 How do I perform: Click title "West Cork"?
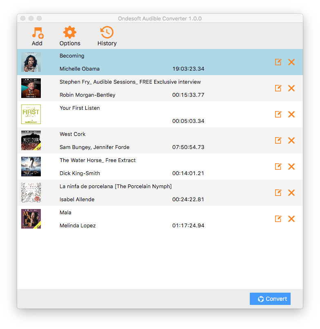pyautogui.click(x=73, y=134)
